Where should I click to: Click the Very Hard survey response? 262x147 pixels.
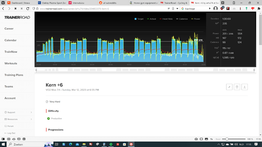pyautogui.click(x=53, y=102)
